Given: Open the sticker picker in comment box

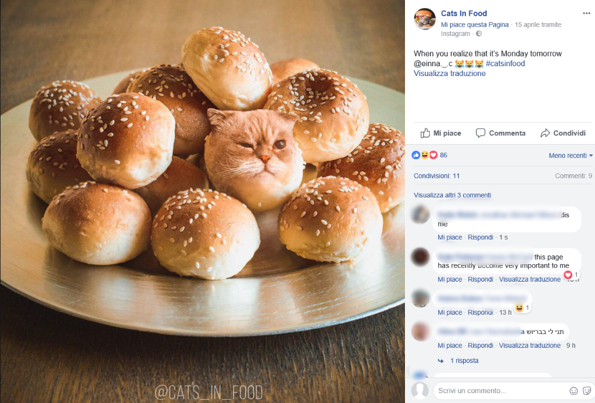Looking at the screenshot, I should click(x=586, y=391).
